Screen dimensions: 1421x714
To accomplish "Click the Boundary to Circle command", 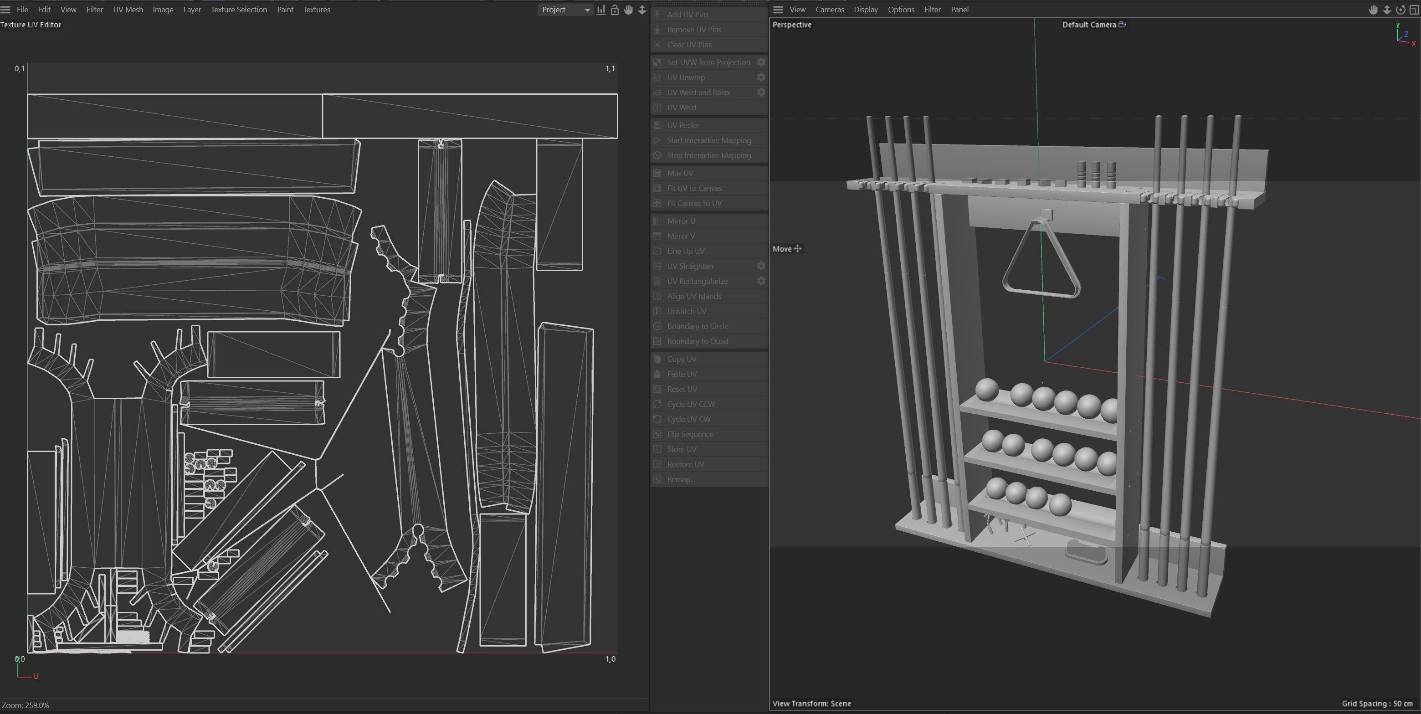I will coord(697,326).
